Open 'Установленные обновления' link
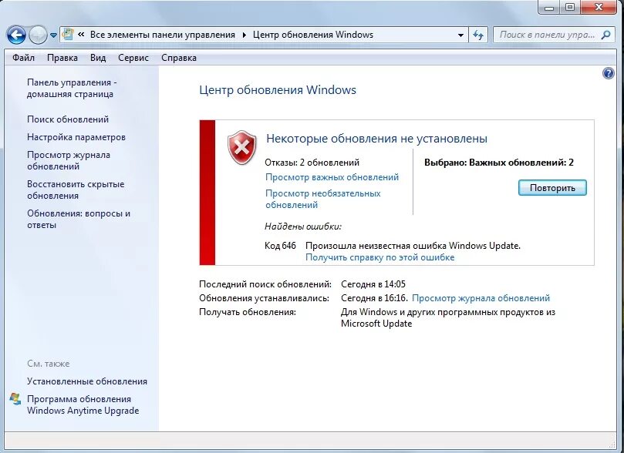This screenshot has height=453, width=624. [x=87, y=381]
